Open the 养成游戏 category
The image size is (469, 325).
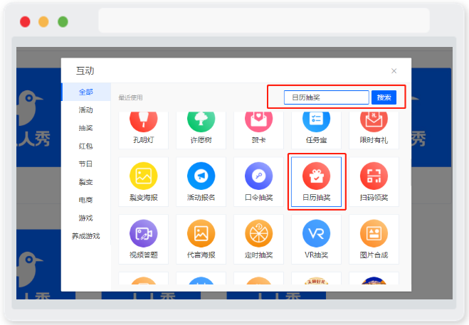point(86,236)
